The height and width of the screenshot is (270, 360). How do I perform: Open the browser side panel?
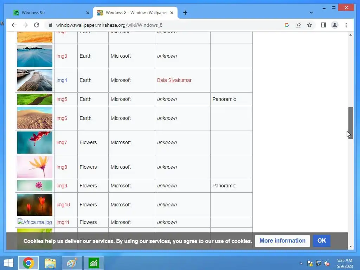(x=323, y=25)
